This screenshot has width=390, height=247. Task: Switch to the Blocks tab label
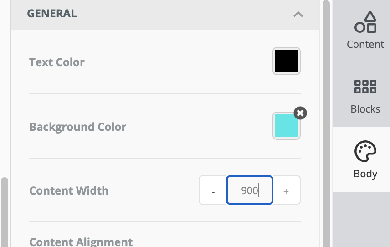point(365,109)
